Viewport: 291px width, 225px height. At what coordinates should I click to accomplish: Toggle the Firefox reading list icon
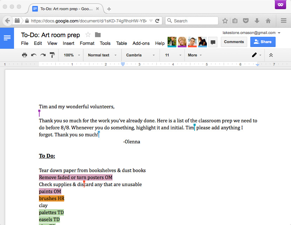[x=235, y=21]
